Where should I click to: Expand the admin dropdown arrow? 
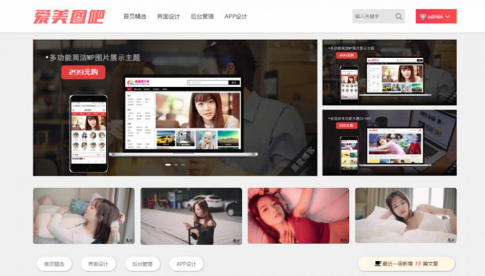pos(448,17)
